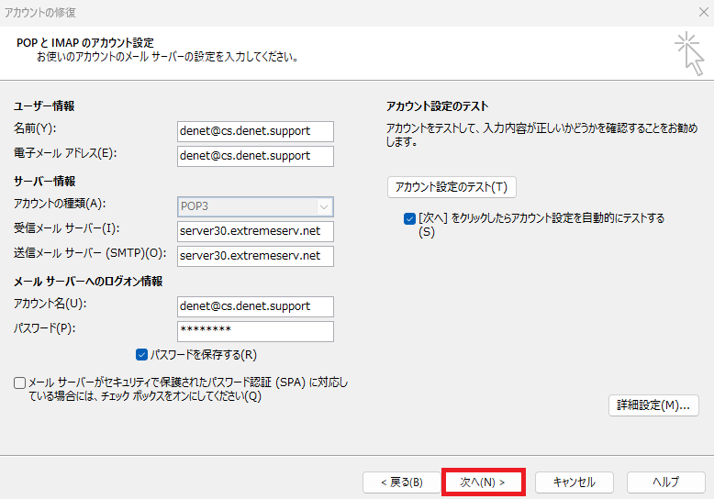Click the アカウント設定のテスト heading text
Image resolution: width=714 pixels, height=499 pixels.
pyautogui.click(x=438, y=106)
